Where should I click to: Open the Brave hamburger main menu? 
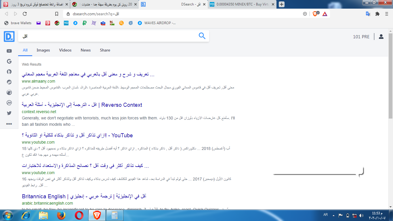pyautogui.click(x=387, y=14)
